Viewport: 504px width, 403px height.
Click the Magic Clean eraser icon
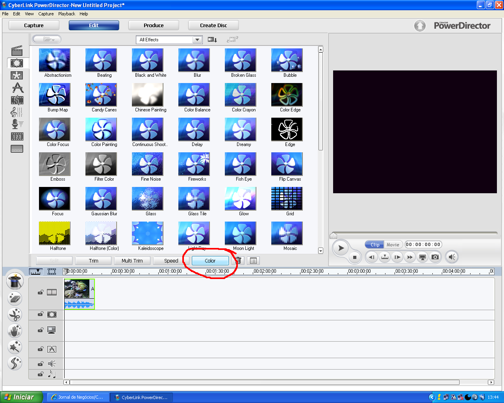click(15, 299)
